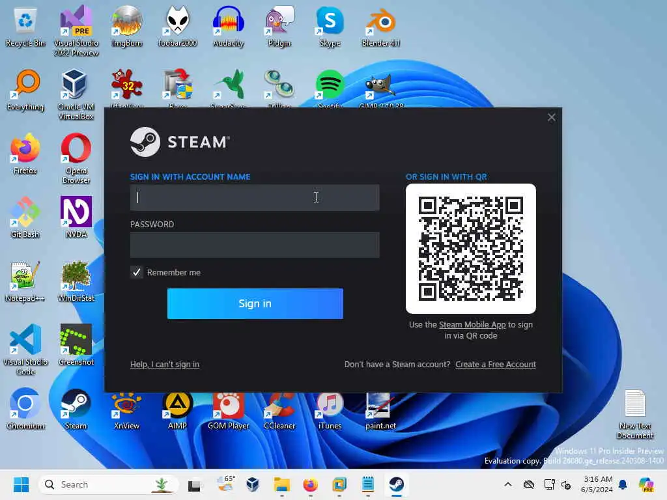667x500 pixels.
Task: Select the New Text Document file icon
Action: [635, 413]
